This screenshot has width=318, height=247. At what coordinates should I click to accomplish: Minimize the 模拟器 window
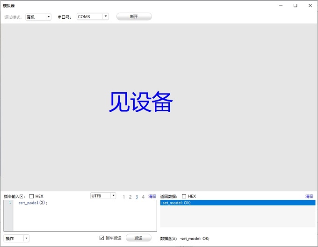[281, 6]
